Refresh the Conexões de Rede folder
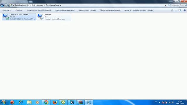 (168, 5)
